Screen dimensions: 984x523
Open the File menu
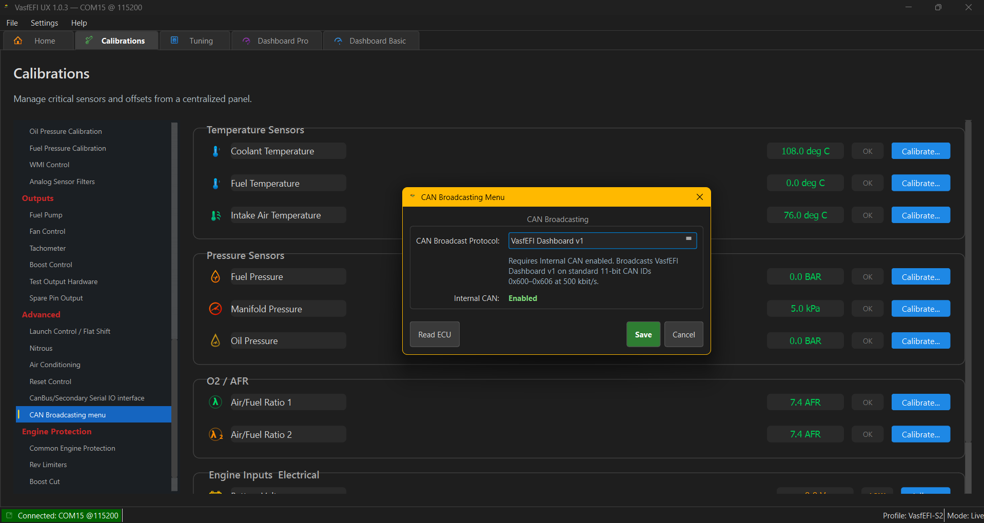(12, 23)
